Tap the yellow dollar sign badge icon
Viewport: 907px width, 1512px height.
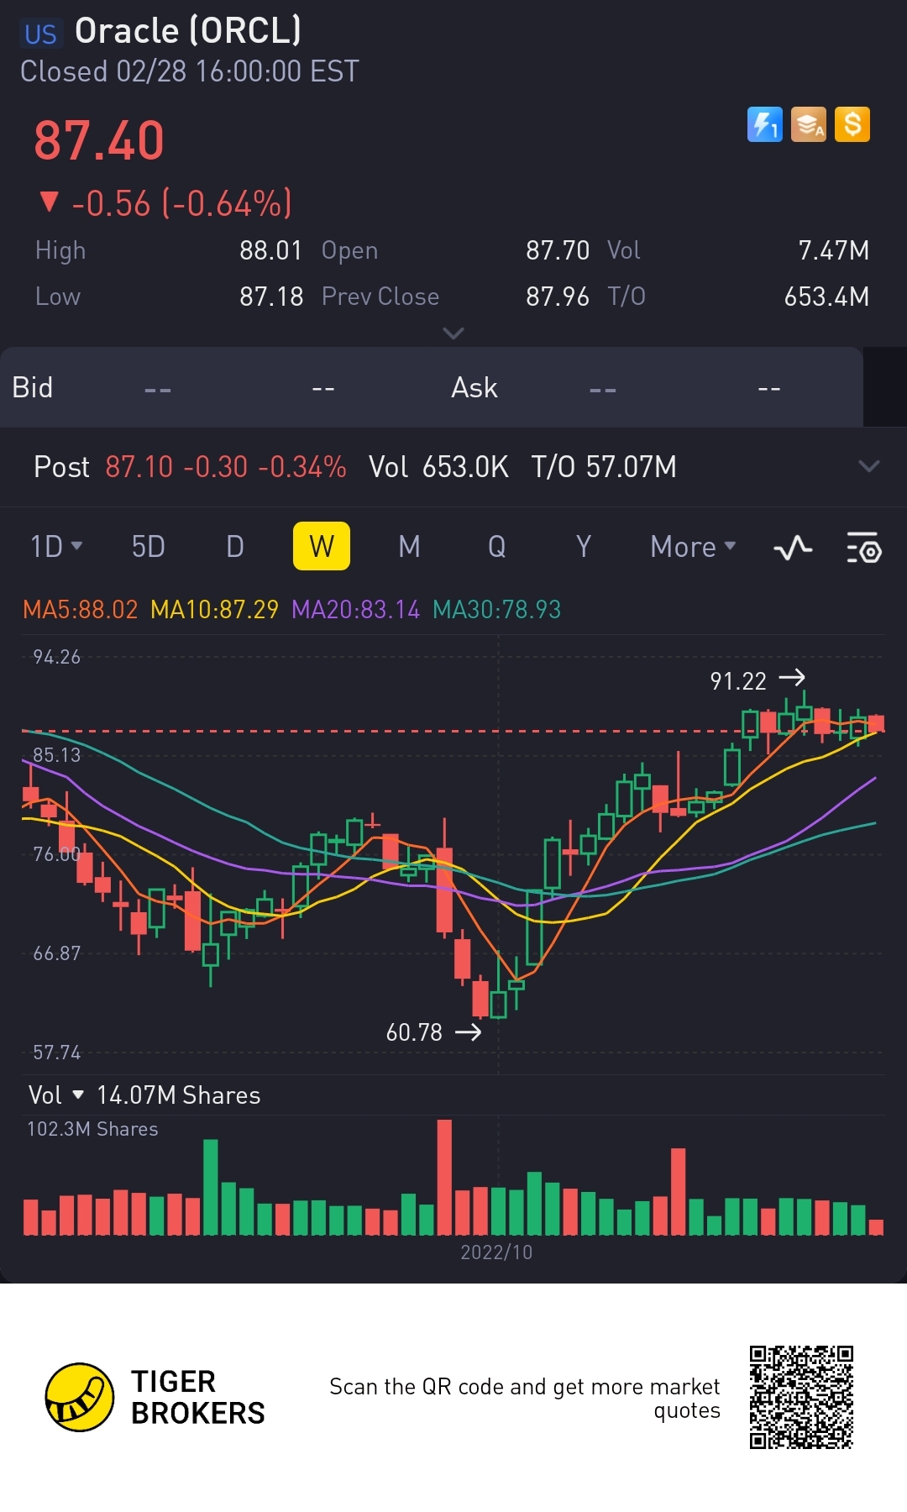coord(852,125)
